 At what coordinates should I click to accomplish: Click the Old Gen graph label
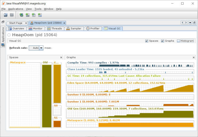point(115,109)
